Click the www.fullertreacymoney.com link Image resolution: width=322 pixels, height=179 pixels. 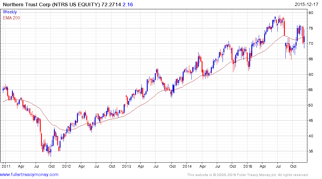[29, 175]
